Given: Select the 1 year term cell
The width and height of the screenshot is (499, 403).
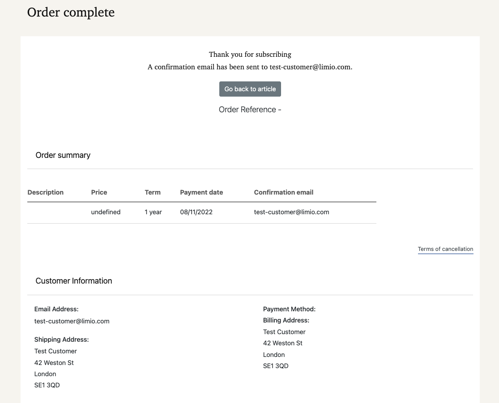Looking at the screenshot, I should 153,212.
